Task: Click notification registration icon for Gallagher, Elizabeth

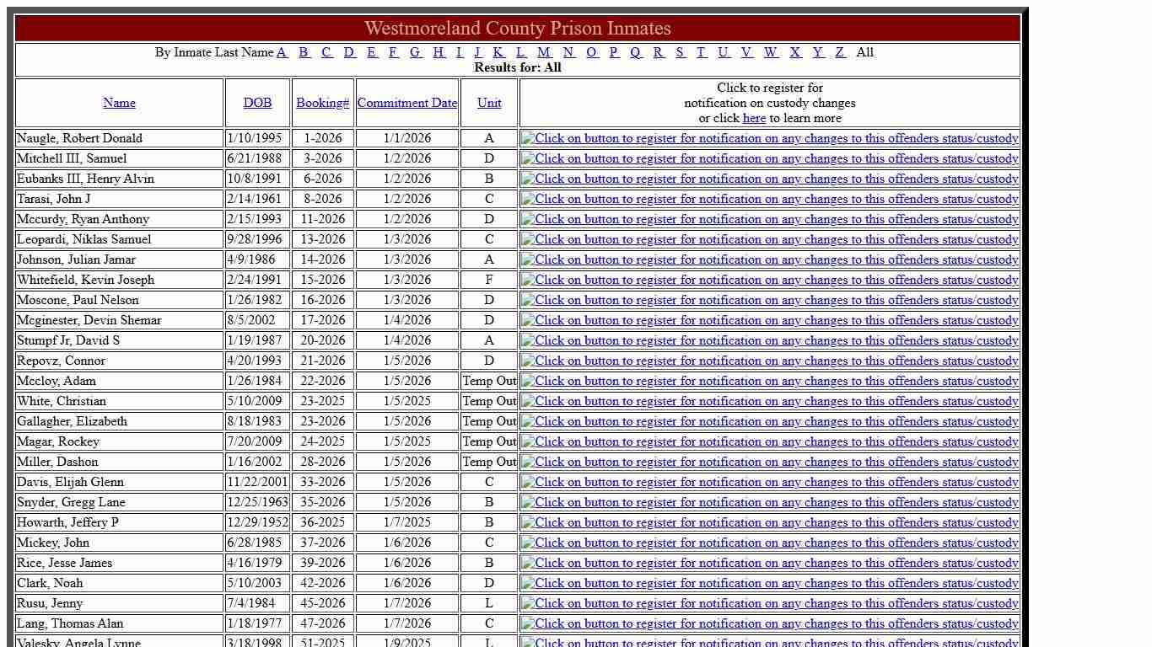Action: point(769,421)
